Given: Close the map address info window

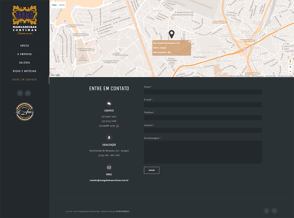Looking at the screenshot, I should coord(189,41).
